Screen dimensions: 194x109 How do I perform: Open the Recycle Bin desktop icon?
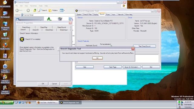pos(5,36)
